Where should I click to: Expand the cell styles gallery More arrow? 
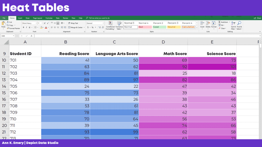pos(197,28)
